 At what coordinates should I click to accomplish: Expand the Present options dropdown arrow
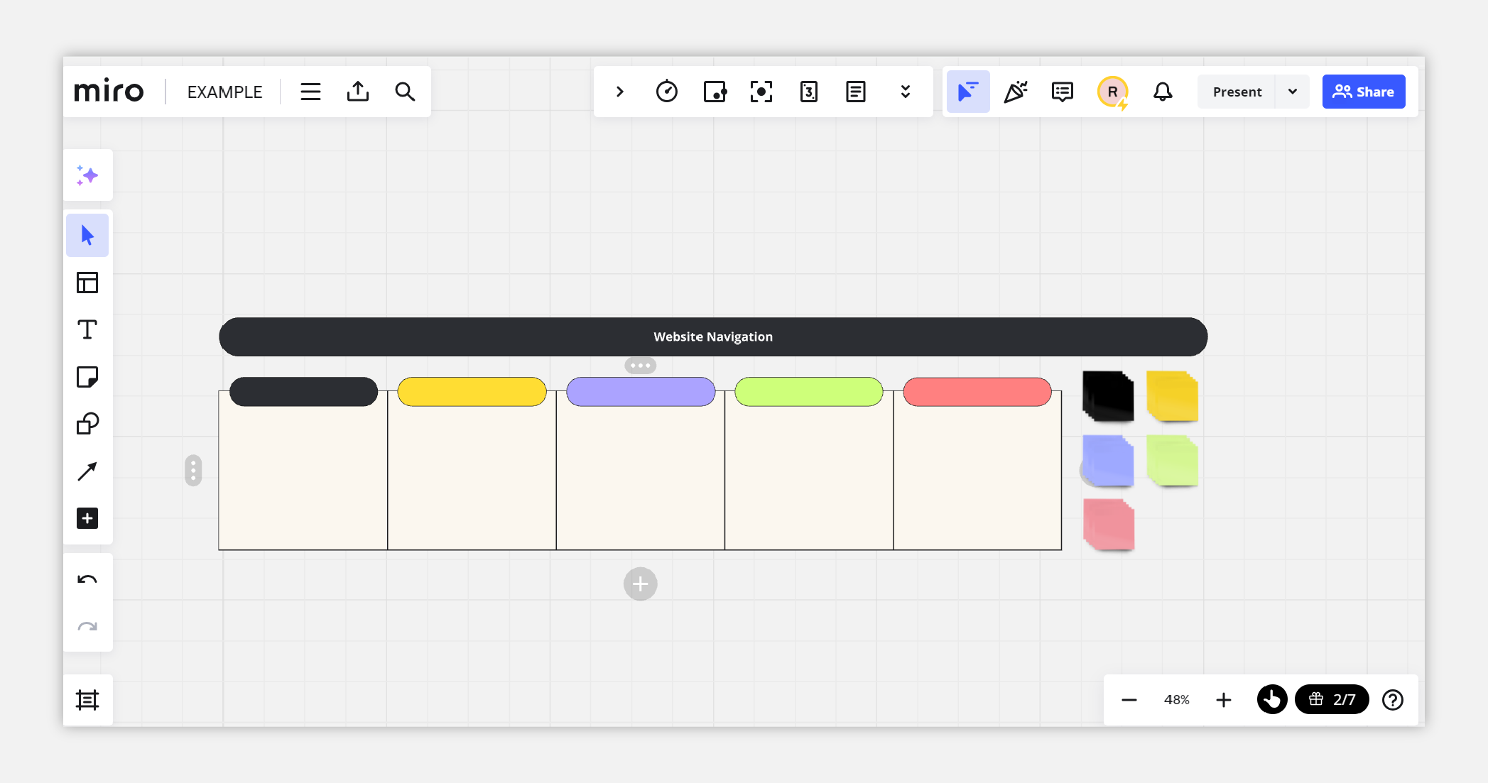(1292, 92)
